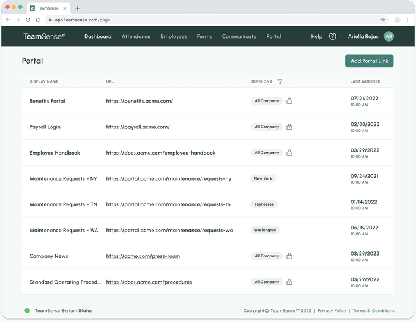Viewport: 416px width, 321px height.
Task: Open the Communicate section
Action: point(239,37)
